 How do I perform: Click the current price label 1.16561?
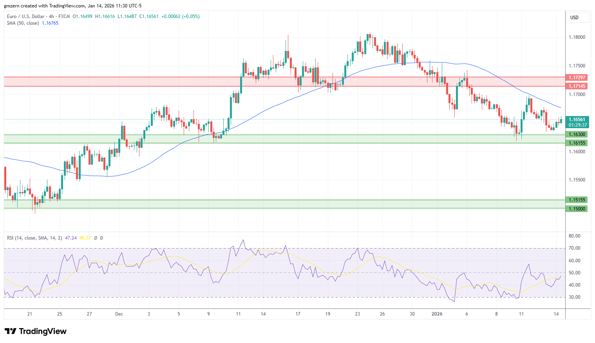(x=577, y=120)
